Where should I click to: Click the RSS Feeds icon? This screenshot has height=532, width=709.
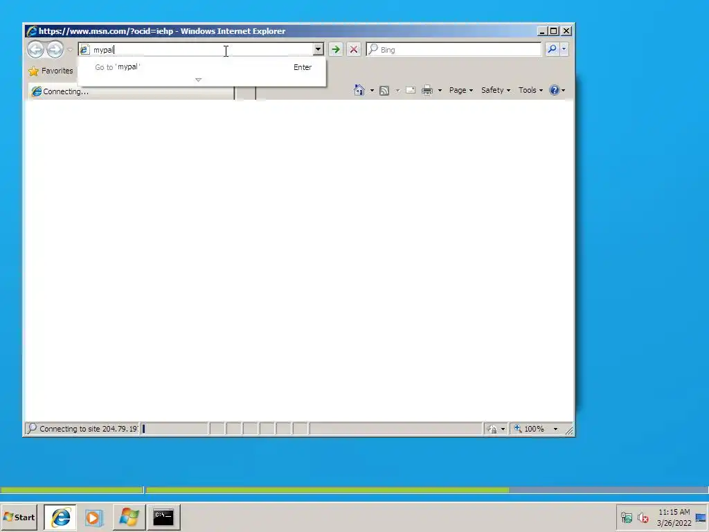coord(384,91)
